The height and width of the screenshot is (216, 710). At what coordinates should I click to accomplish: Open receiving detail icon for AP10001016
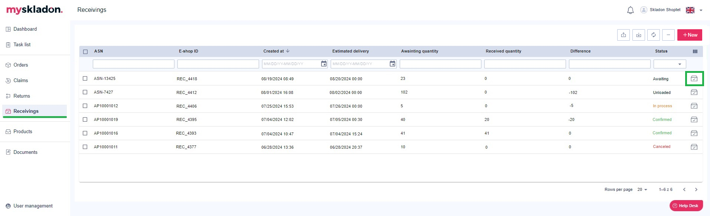[x=694, y=133]
